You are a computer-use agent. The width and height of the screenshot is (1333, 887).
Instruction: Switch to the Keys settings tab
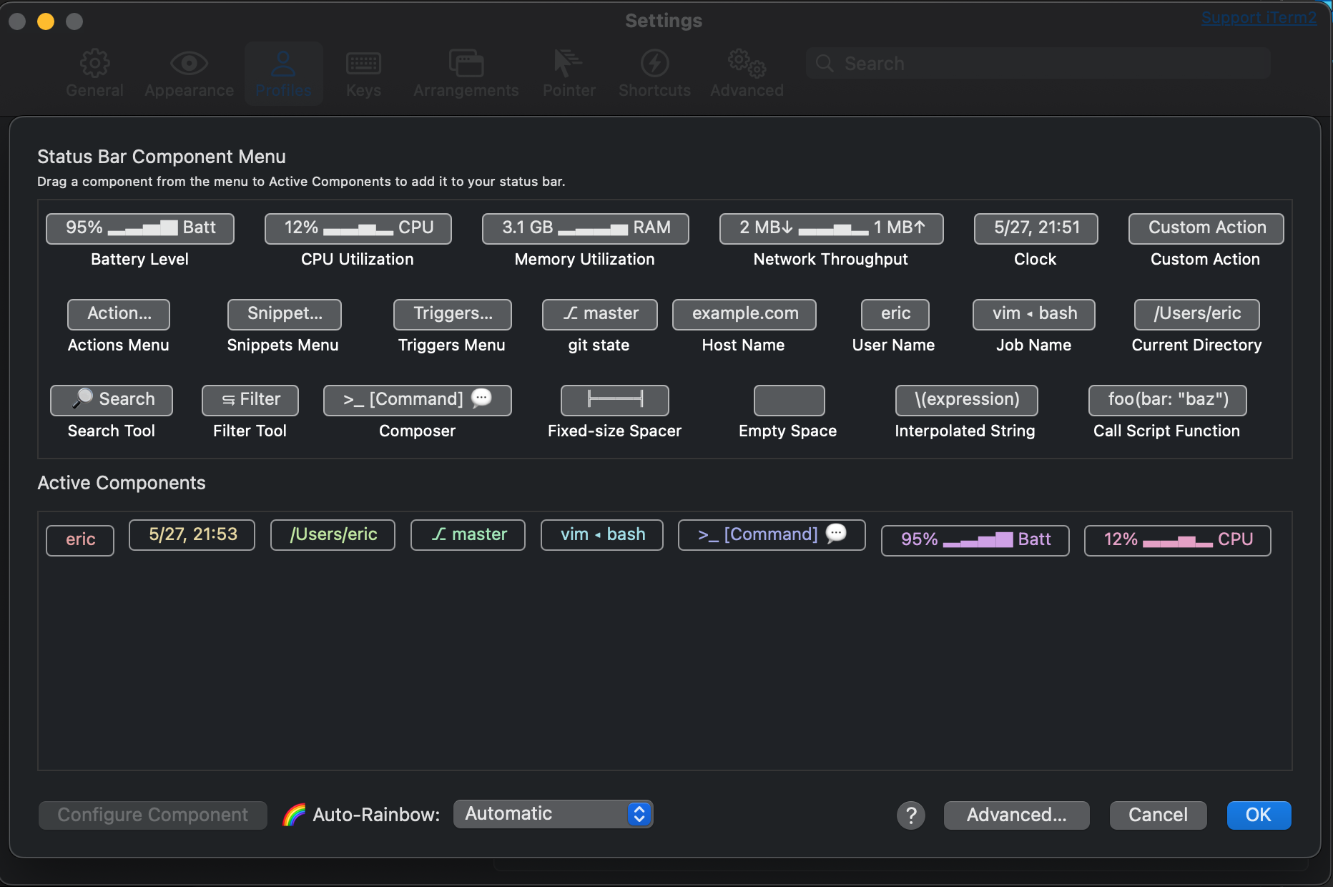363,74
